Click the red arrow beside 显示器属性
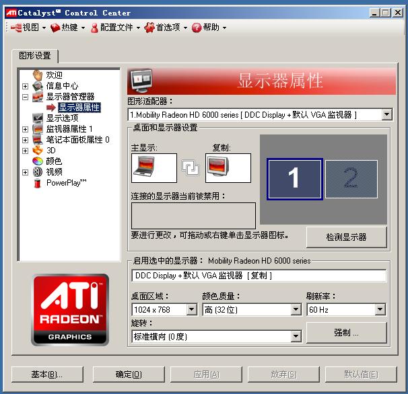 [51, 108]
